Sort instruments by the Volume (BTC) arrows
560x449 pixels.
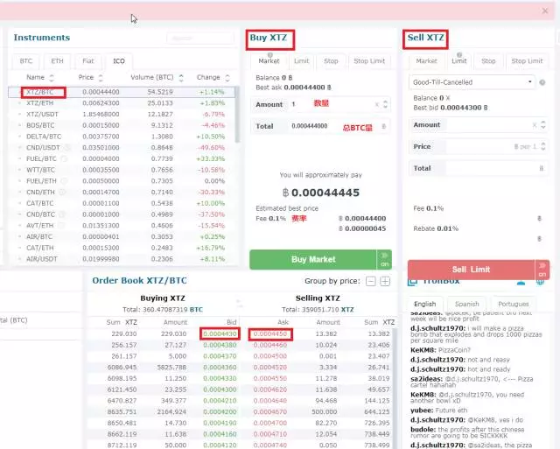tap(181, 78)
